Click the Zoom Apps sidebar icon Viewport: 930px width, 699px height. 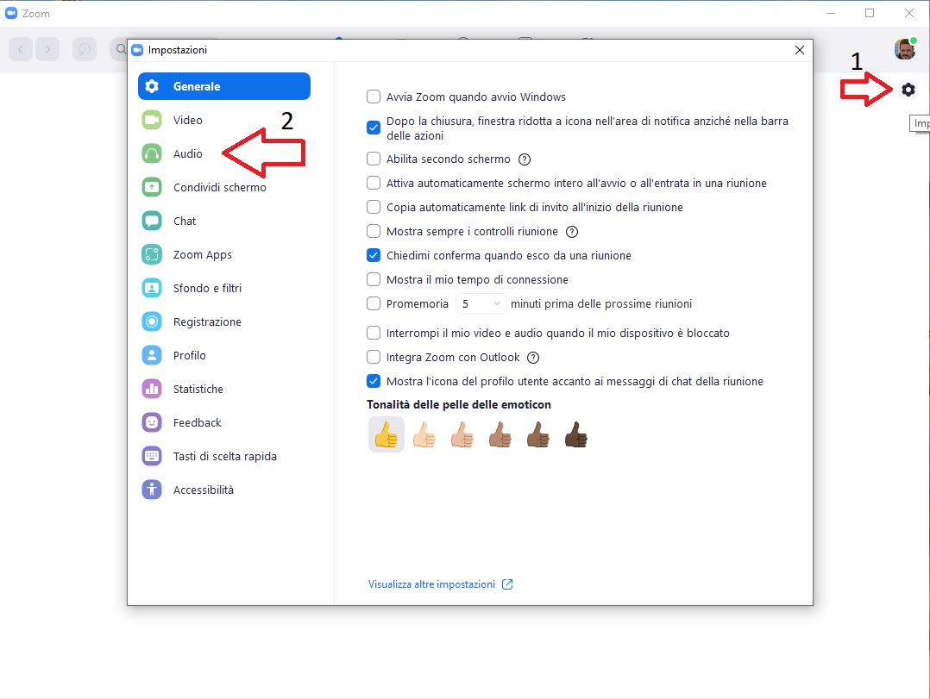click(x=152, y=255)
